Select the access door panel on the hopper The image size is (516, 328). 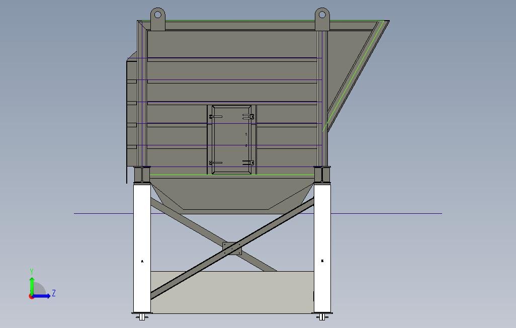(x=232, y=140)
